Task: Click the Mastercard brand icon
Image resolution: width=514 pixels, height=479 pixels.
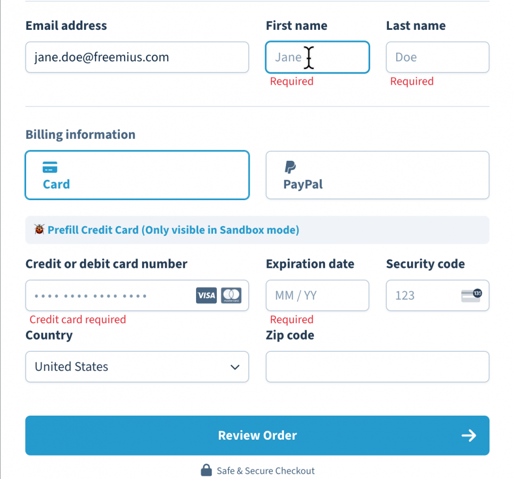Action: coord(231,295)
